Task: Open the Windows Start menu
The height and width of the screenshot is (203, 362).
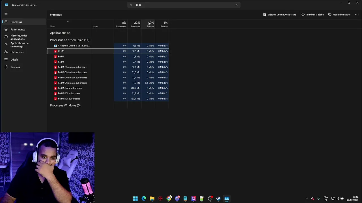Action: (135, 198)
